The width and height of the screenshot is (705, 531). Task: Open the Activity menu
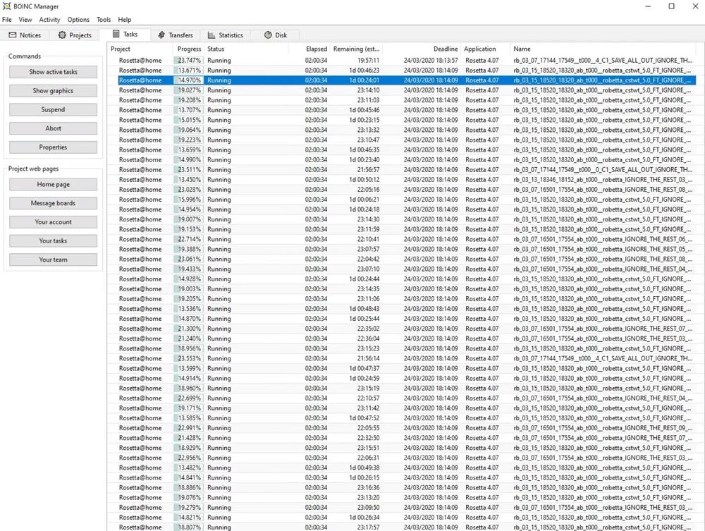[x=49, y=20]
